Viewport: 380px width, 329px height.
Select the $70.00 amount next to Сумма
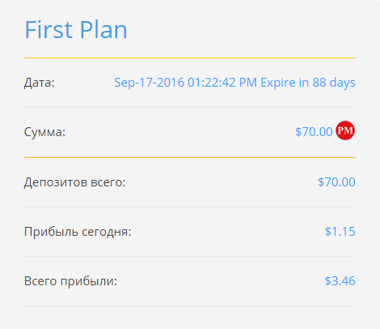click(x=314, y=132)
